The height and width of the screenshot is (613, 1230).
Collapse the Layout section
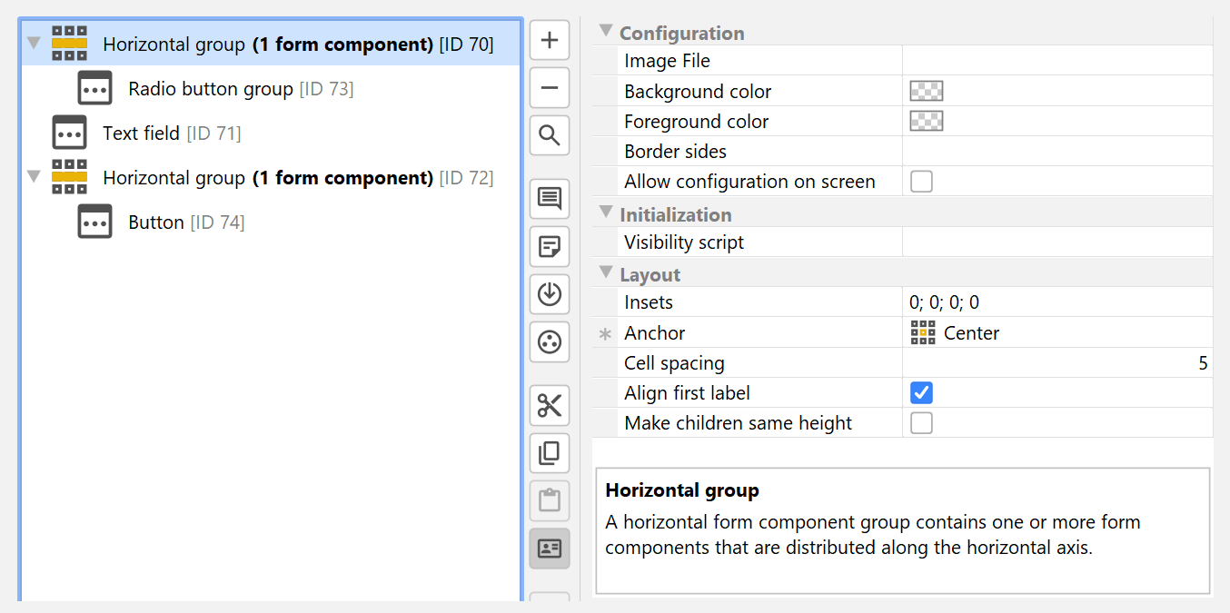tap(606, 273)
